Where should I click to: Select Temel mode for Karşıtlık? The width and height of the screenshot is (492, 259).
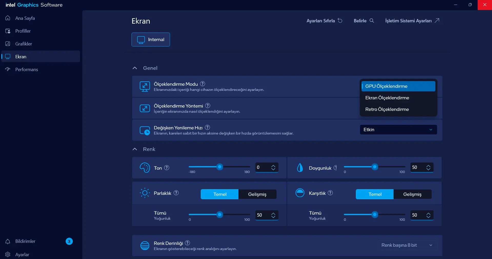pos(375,194)
